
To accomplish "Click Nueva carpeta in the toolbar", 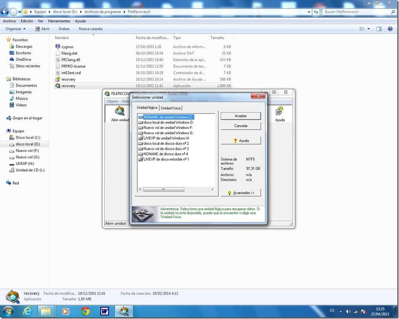I will click(91, 29).
